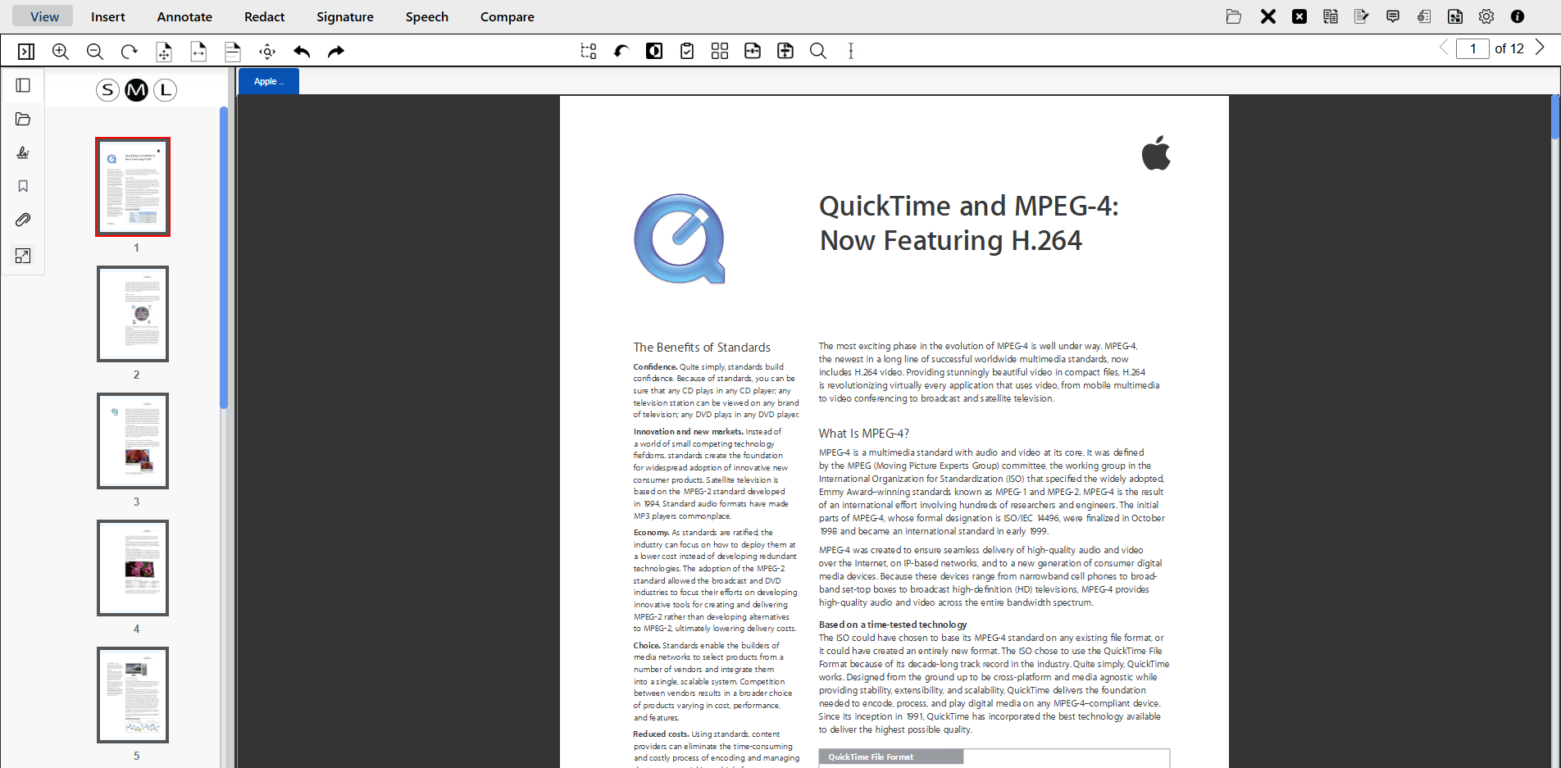Switch thumbnails to small size with S
This screenshot has height=768, width=1561.
click(x=107, y=90)
